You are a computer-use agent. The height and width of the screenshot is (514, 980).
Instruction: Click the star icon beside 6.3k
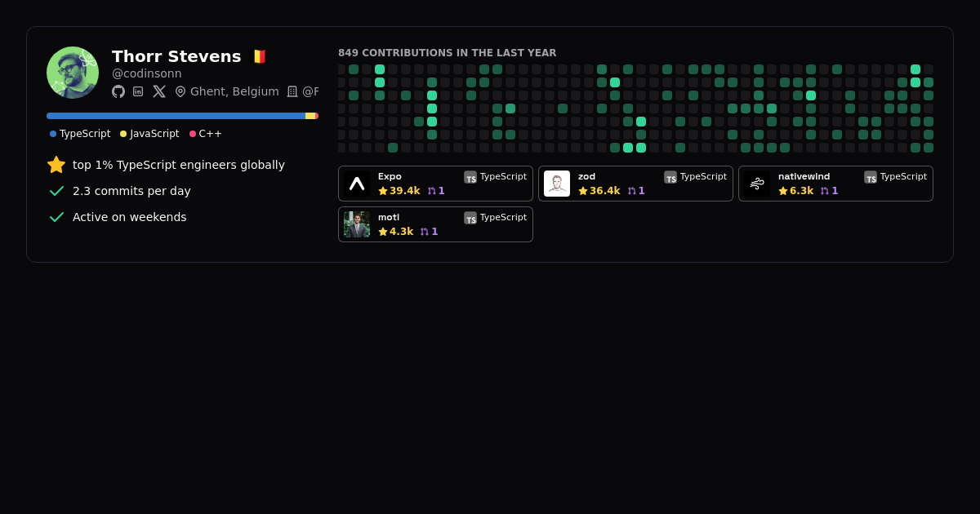(x=783, y=191)
